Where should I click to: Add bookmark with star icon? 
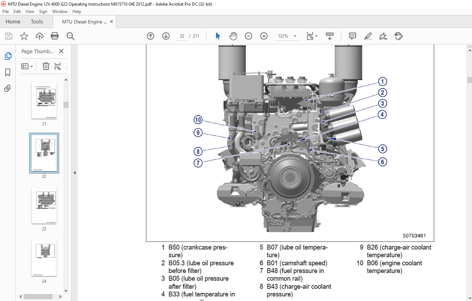pyautogui.click(x=24, y=36)
